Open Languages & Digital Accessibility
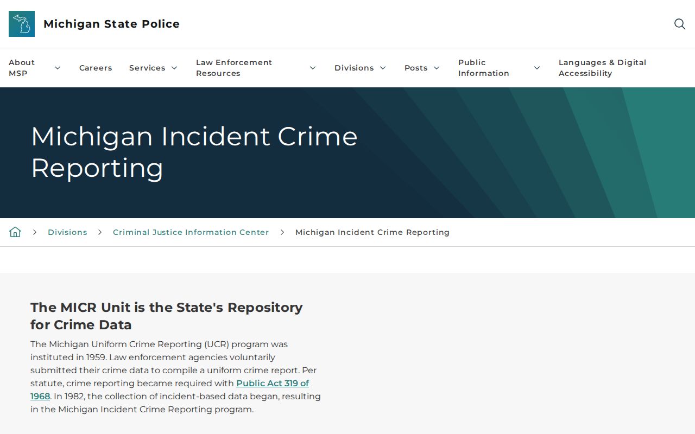The height and width of the screenshot is (434, 695). [603, 68]
